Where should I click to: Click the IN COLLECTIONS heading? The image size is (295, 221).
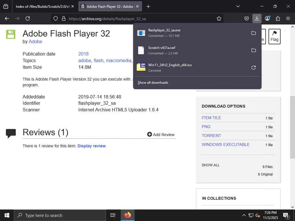[219, 198]
